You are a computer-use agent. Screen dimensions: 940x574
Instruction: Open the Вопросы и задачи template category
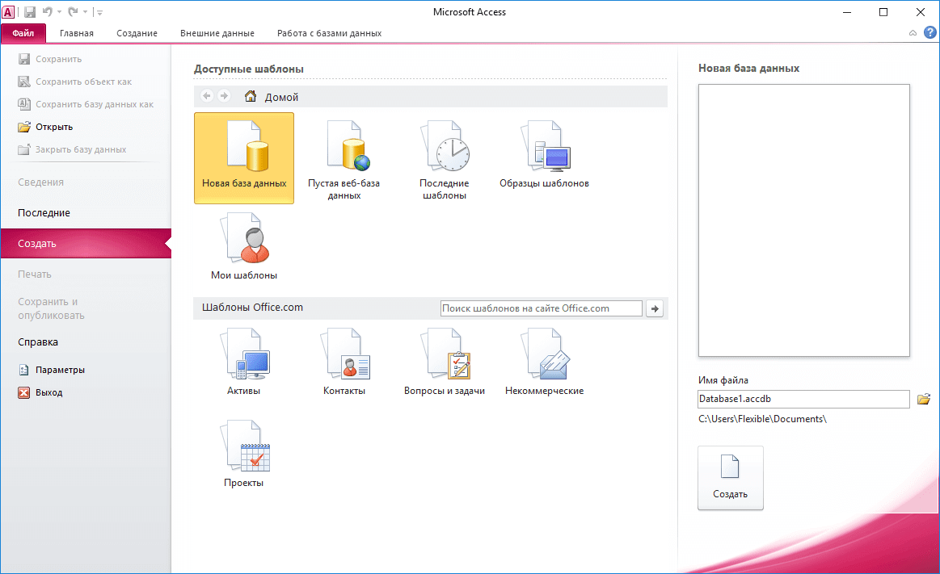pos(445,362)
